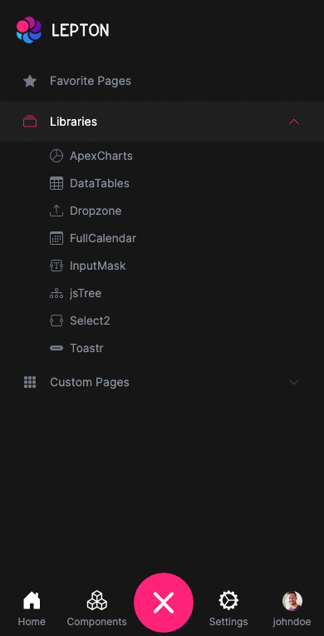Click the Lepton logo icon
324x636 pixels.
tap(29, 30)
